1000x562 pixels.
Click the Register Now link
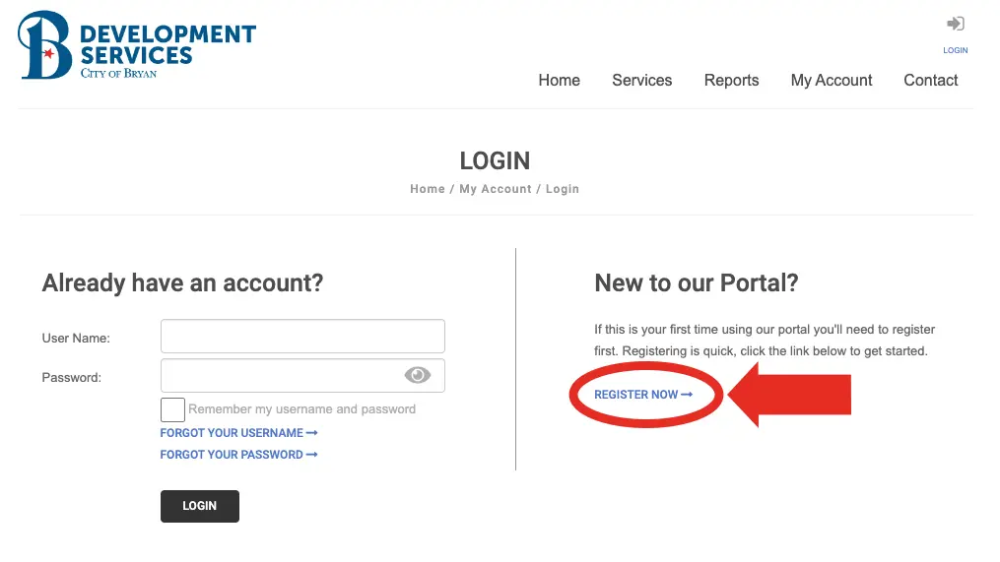pos(636,395)
